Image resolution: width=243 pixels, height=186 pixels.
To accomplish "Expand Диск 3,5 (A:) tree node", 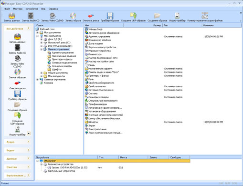I will coord(42,39).
